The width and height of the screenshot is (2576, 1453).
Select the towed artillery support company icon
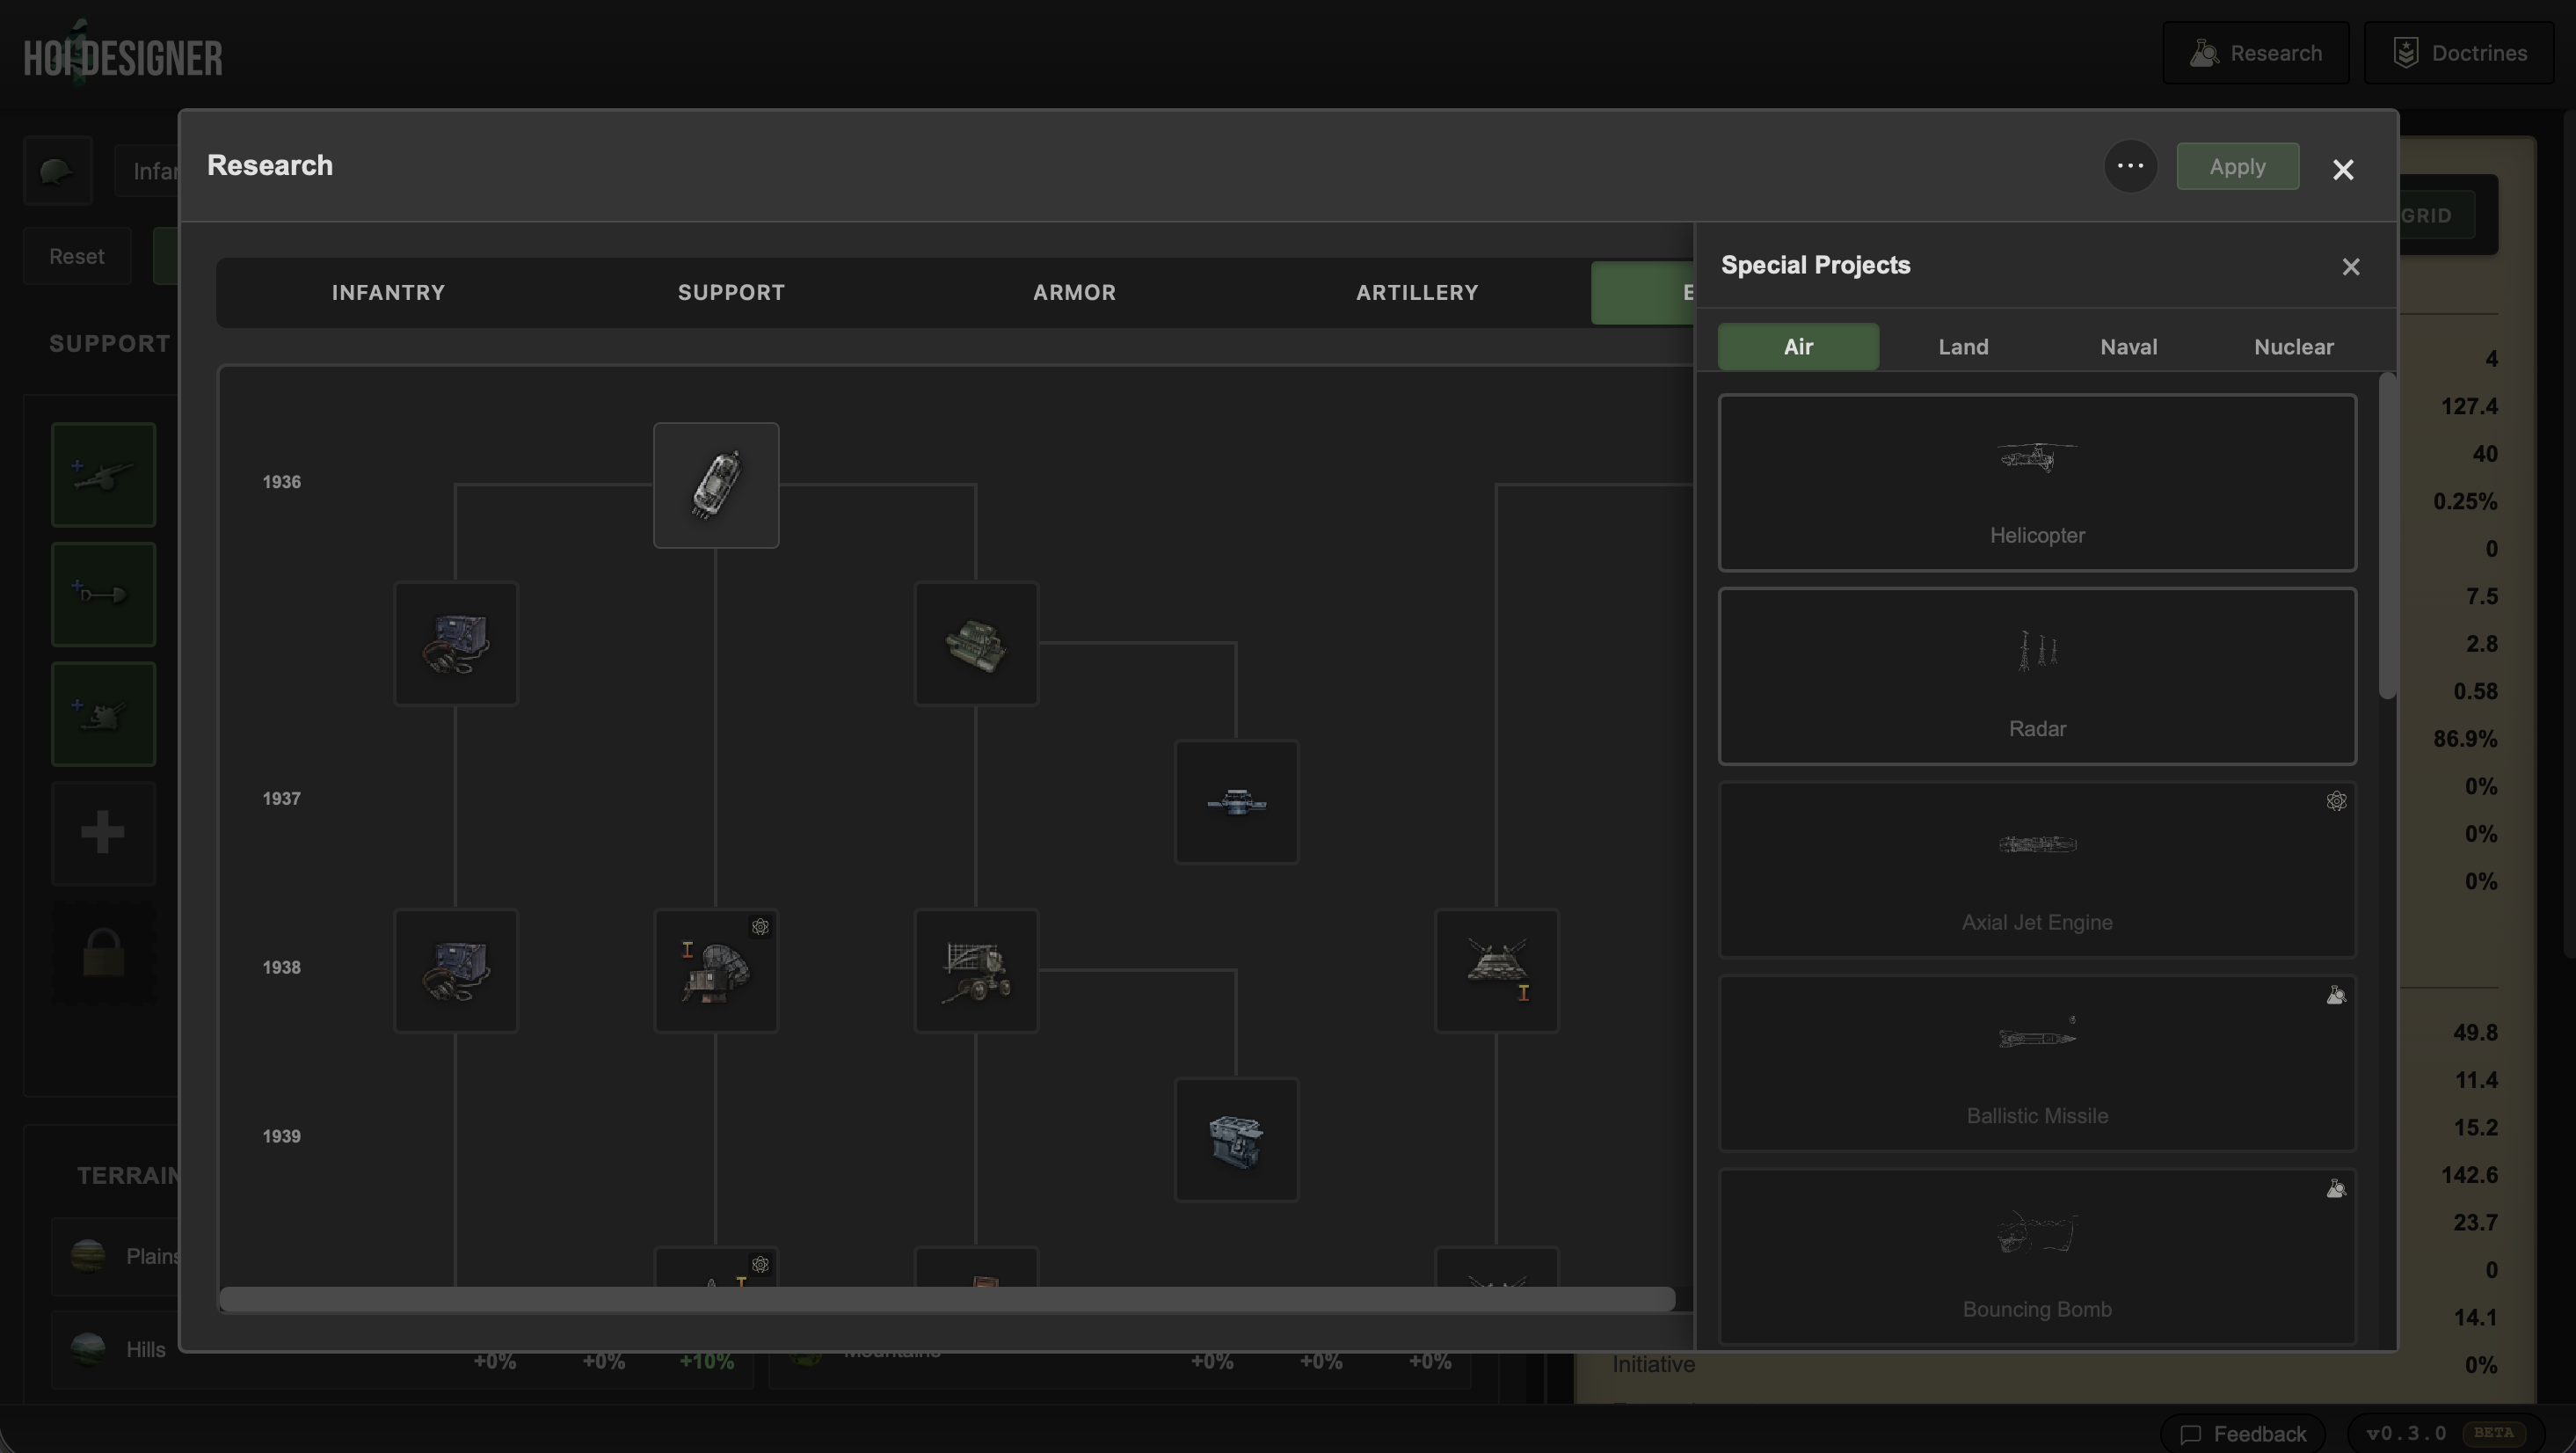click(102, 474)
